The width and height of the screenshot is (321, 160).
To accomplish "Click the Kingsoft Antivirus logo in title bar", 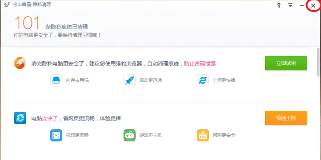I will tap(7, 5).
